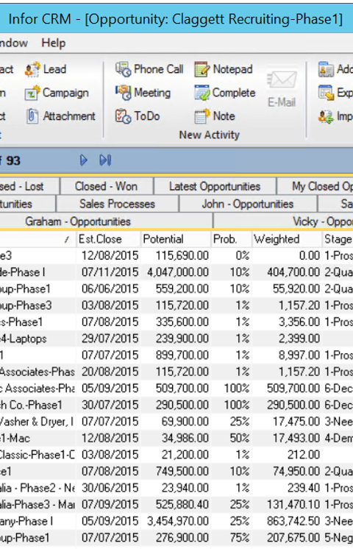Click the 207,675.00 weighted value
This screenshot has height=549, width=353.
point(287,538)
